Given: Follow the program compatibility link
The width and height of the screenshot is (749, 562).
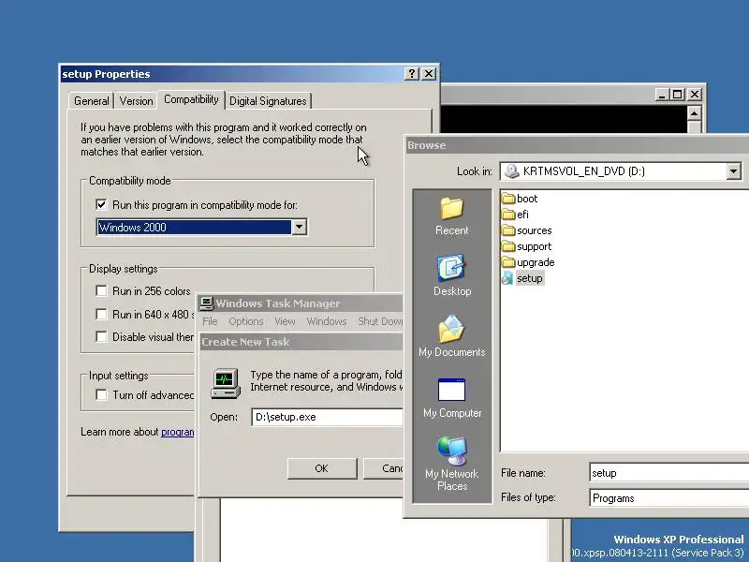Looking at the screenshot, I should pos(178,432).
